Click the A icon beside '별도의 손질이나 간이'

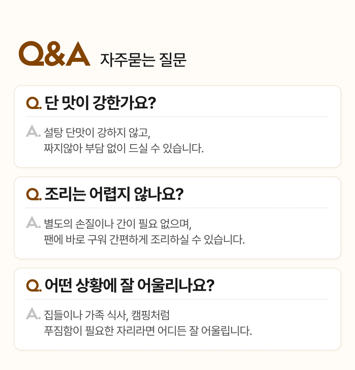[33, 223]
